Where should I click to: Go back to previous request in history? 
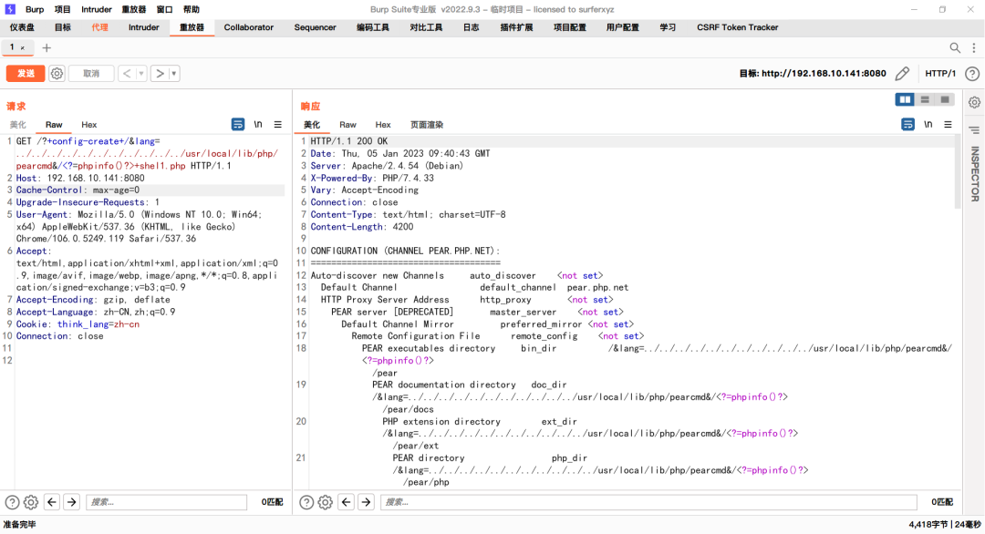pos(127,74)
